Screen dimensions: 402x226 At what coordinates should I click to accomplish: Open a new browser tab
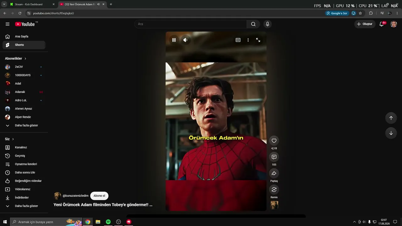coord(111,4)
